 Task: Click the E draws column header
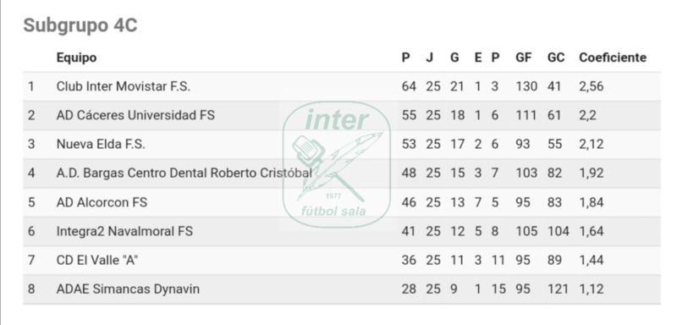click(x=478, y=58)
